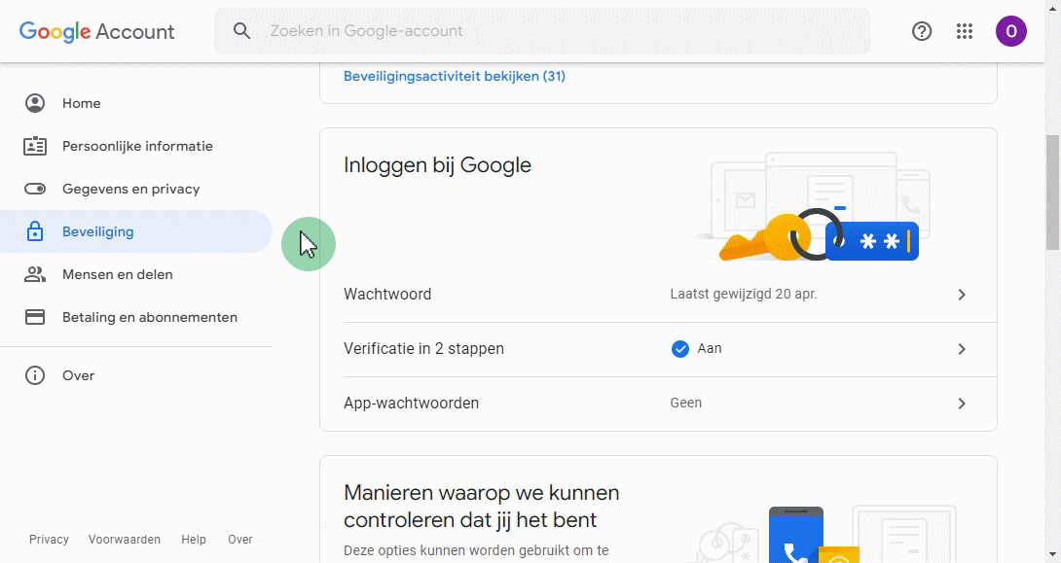Screen dimensions: 1061x563
Task: Click the Betaling en abonnementen card icon
Action: [35, 317]
